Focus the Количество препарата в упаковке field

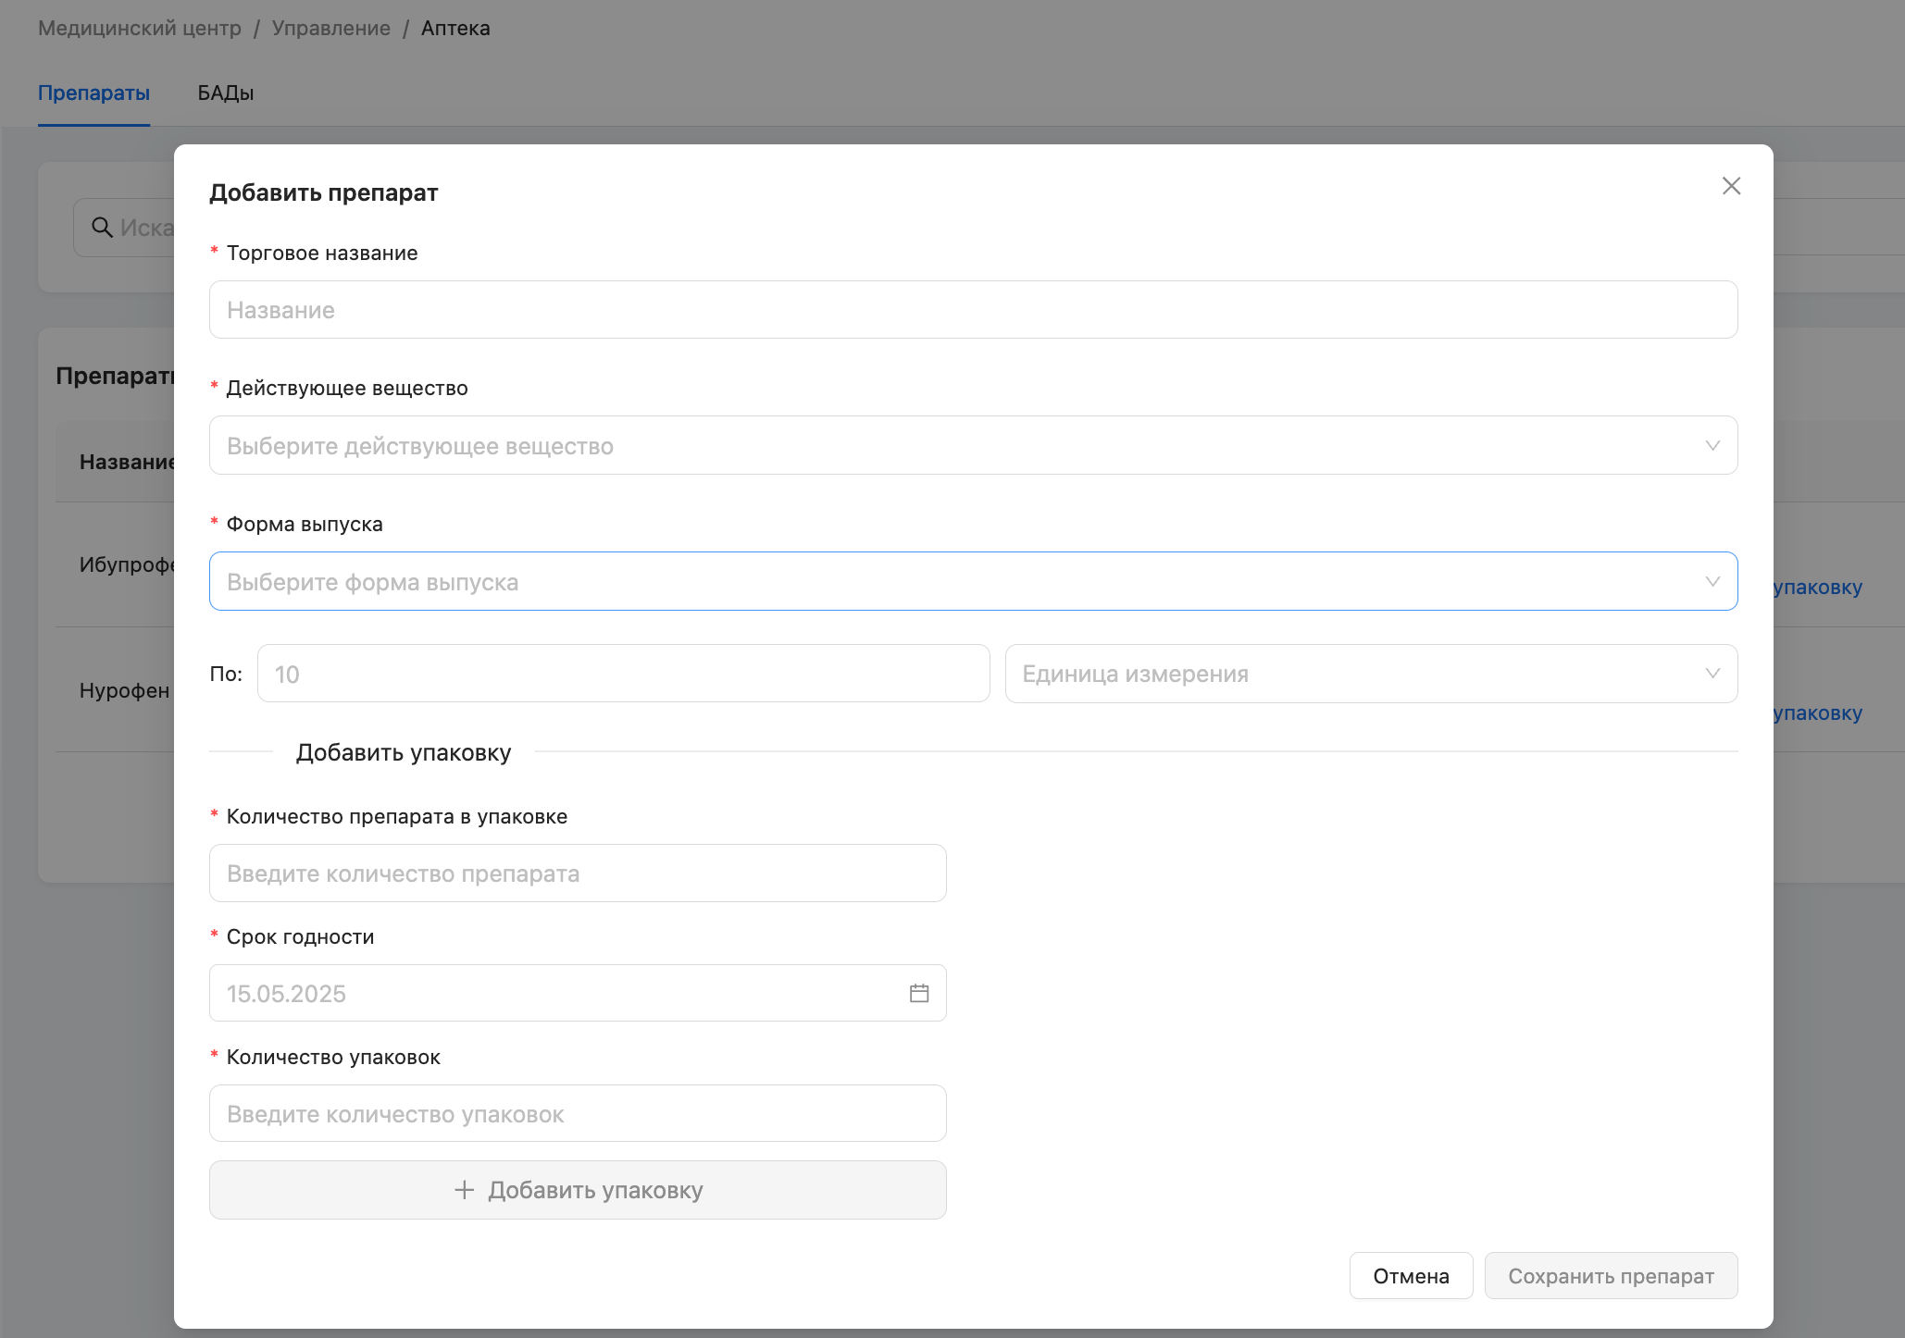click(577, 873)
